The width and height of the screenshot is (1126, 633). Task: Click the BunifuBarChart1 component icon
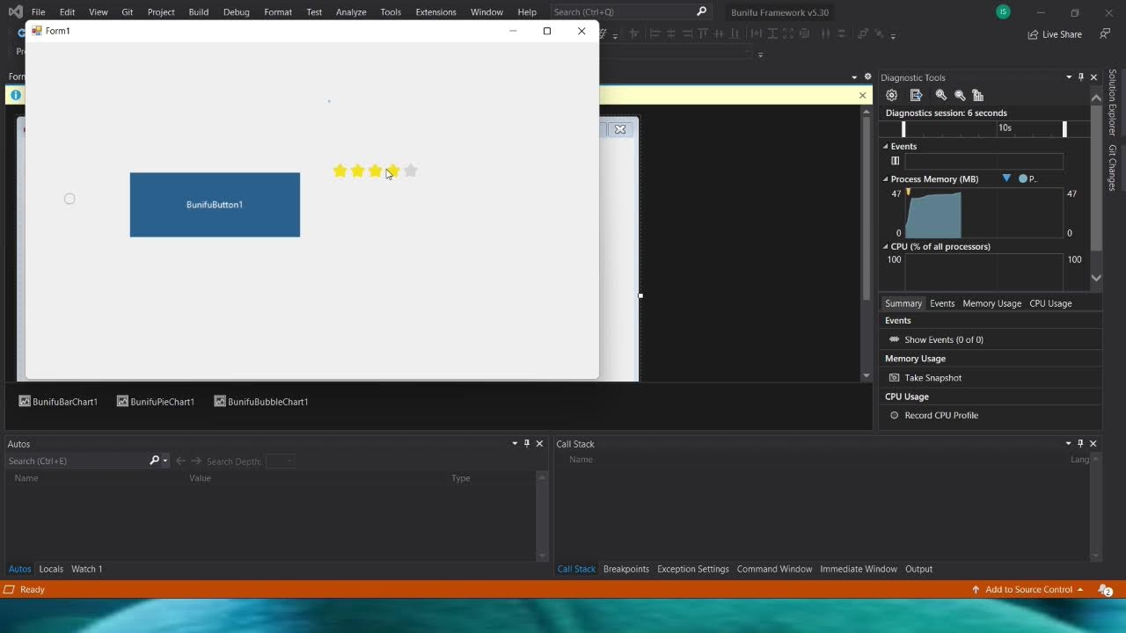[25, 401]
